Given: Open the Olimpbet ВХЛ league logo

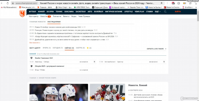Looking at the screenshot, I should [x=32, y=66].
